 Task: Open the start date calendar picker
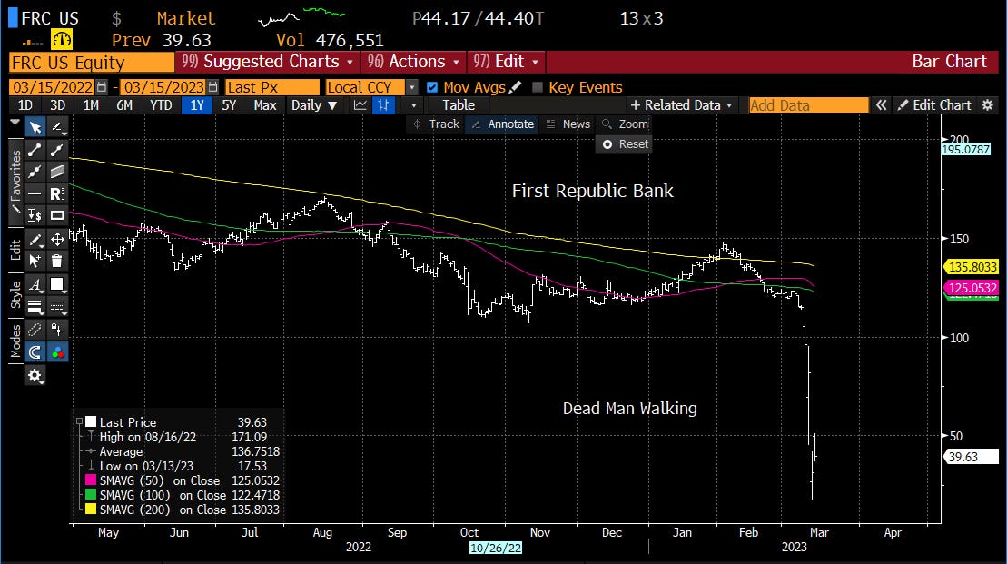click(x=102, y=86)
